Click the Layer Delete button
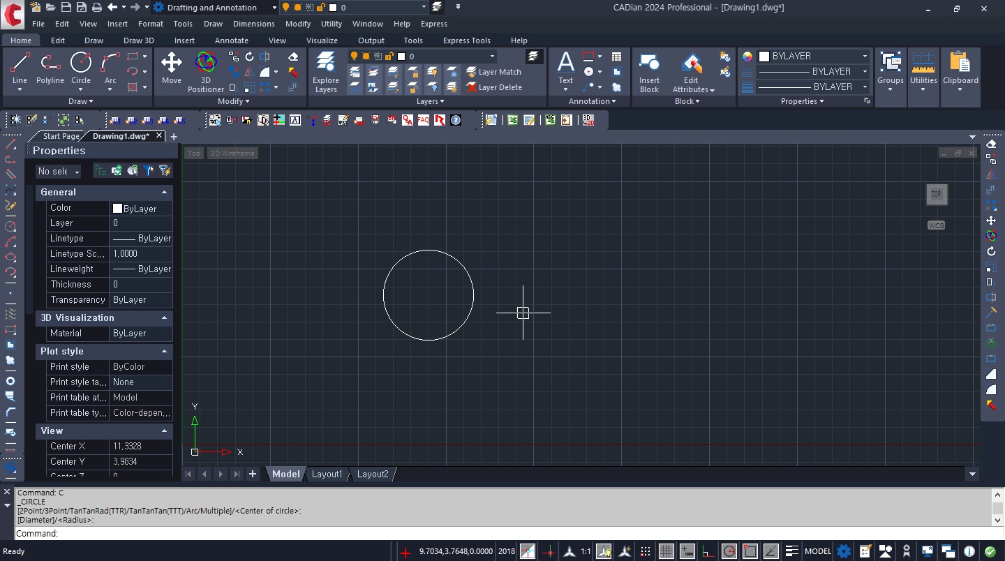The image size is (1005, 561). tap(494, 87)
